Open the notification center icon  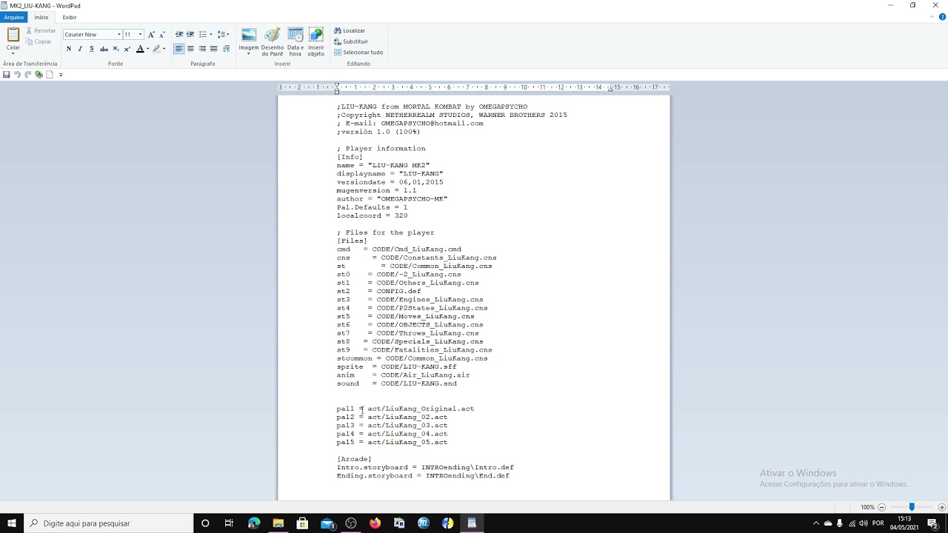click(932, 523)
